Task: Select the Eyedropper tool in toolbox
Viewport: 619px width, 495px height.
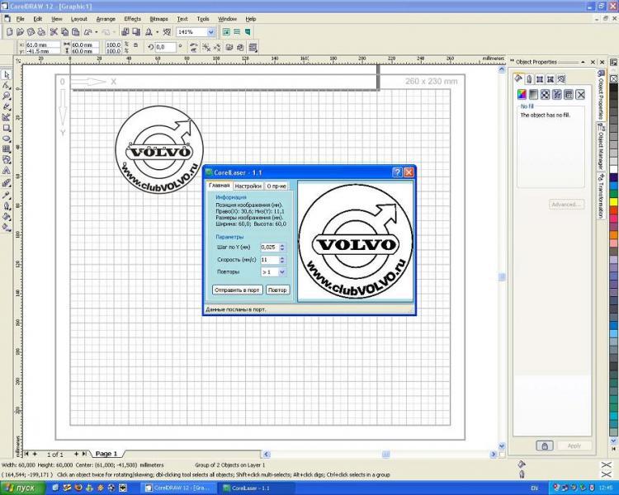Action: pos(7,195)
